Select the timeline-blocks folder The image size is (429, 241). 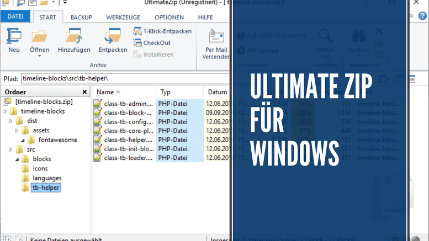[43, 111]
